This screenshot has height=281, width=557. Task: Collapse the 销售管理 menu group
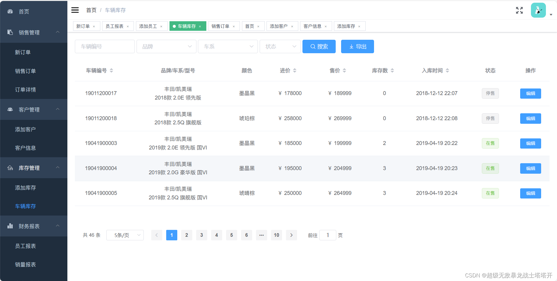tap(58, 32)
